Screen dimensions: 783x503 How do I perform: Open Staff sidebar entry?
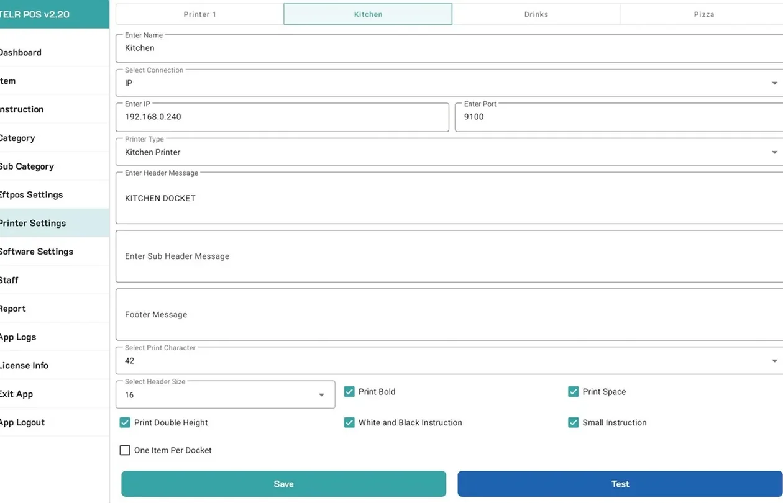point(54,280)
